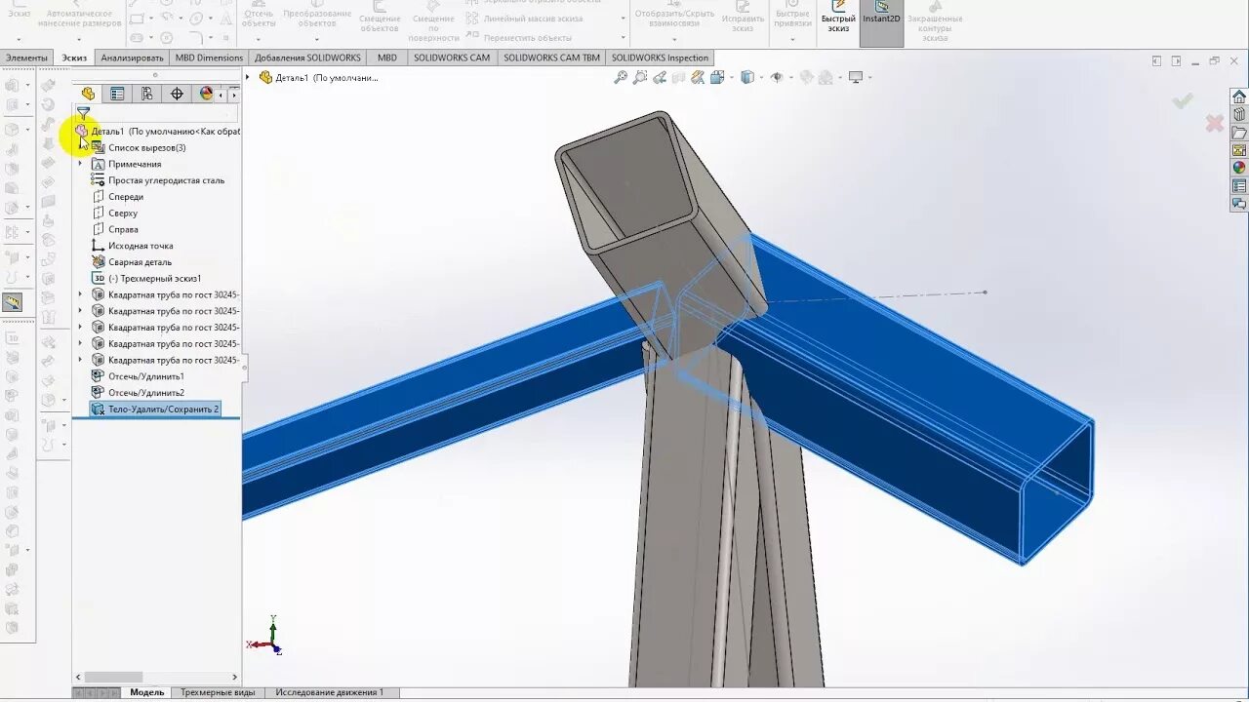Screen dimensions: 1249x702
Task: Open SOLIDWORKS Forum icon in task pane
Action: pyautogui.click(x=1239, y=204)
